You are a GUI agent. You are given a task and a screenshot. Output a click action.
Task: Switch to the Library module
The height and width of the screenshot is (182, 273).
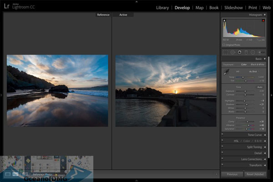(162, 8)
